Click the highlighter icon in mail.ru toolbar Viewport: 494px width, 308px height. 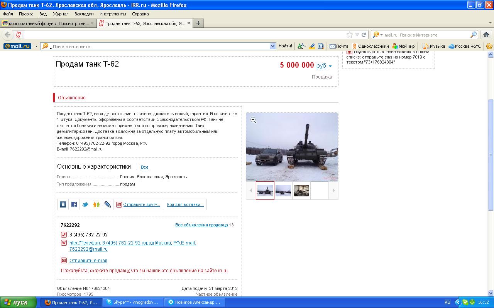(311, 46)
